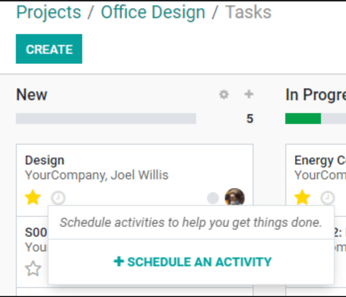
Task: Click the New column grey progress bar
Action: click(106, 119)
